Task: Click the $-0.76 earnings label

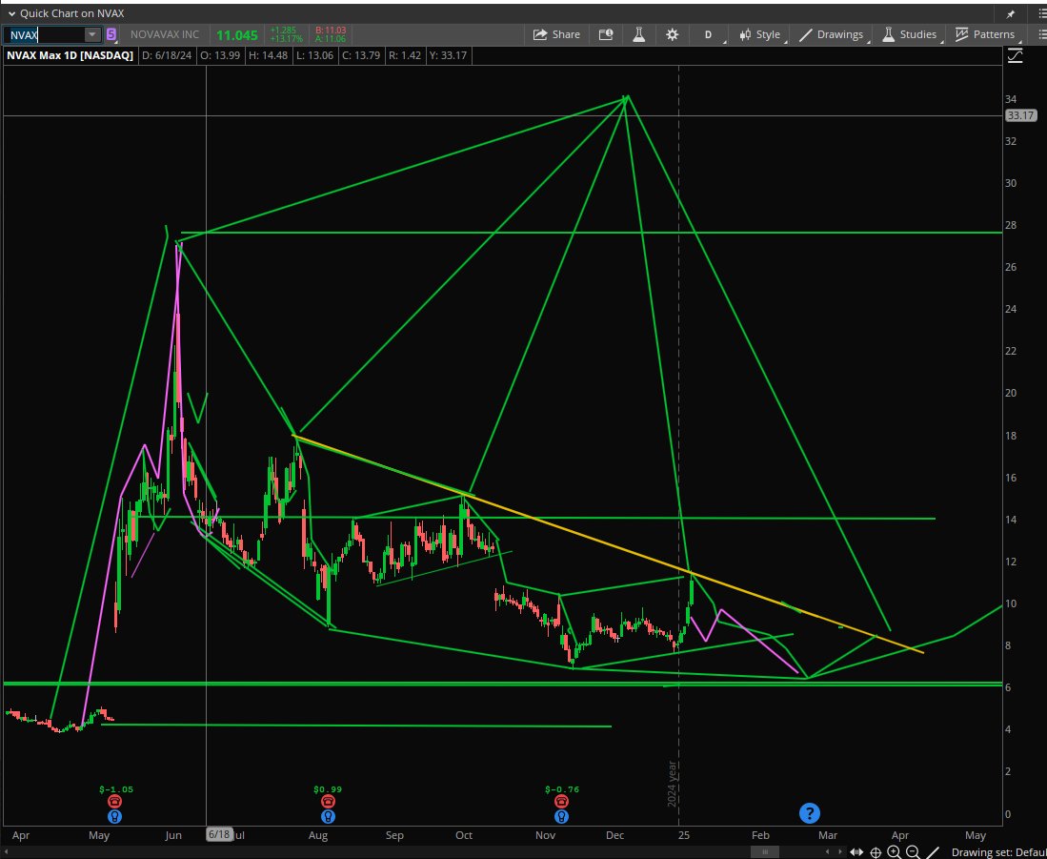Action: pos(561,788)
